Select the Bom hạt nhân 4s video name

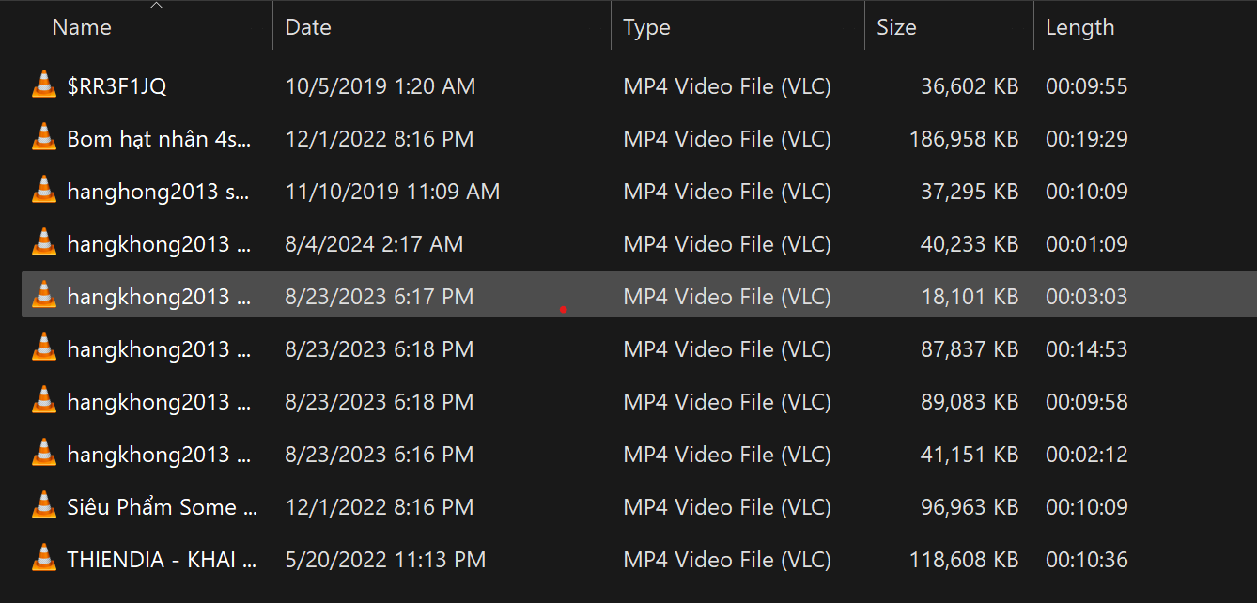[x=159, y=139]
